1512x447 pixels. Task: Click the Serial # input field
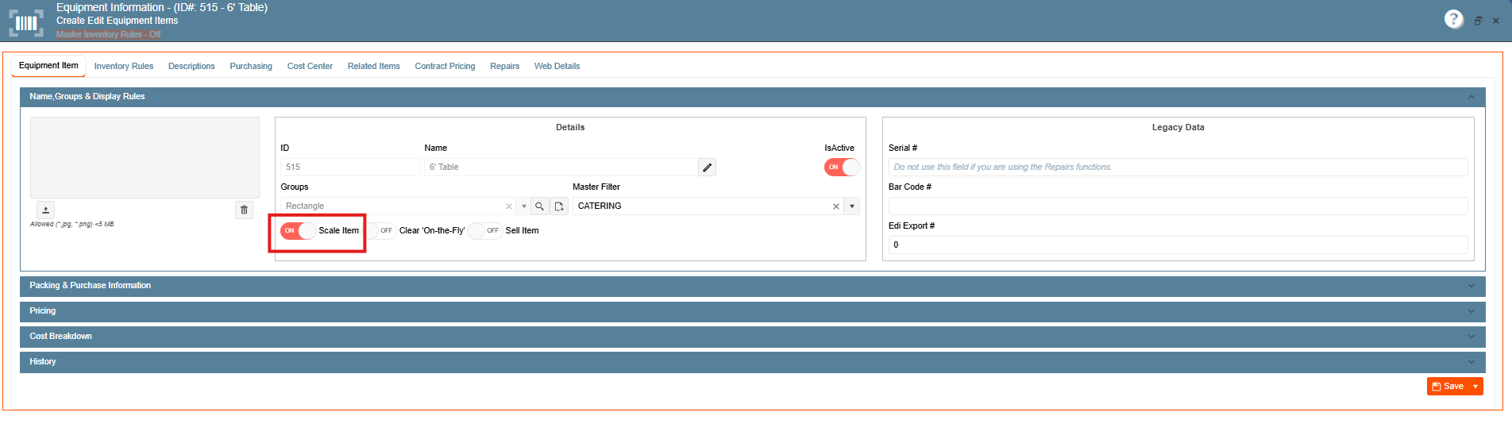pyautogui.click(x=1178, y=167)
